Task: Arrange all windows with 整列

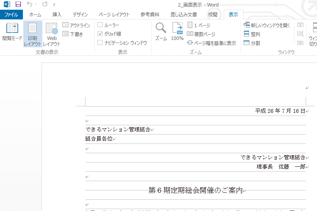Action: [x=252, y=34]
